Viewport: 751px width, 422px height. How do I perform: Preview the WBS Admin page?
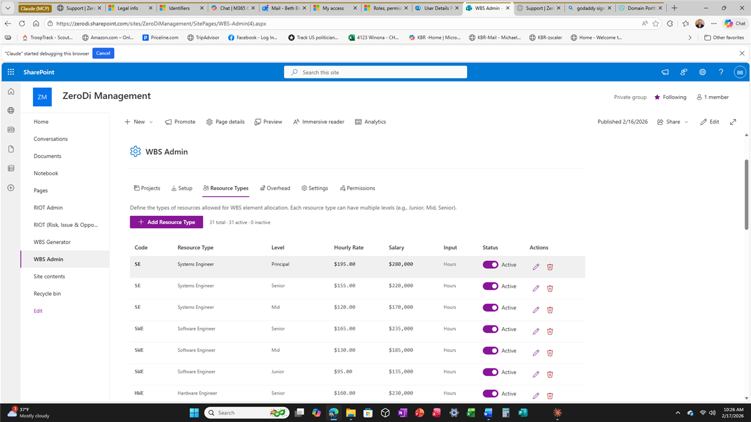click(x=268, y=121)
